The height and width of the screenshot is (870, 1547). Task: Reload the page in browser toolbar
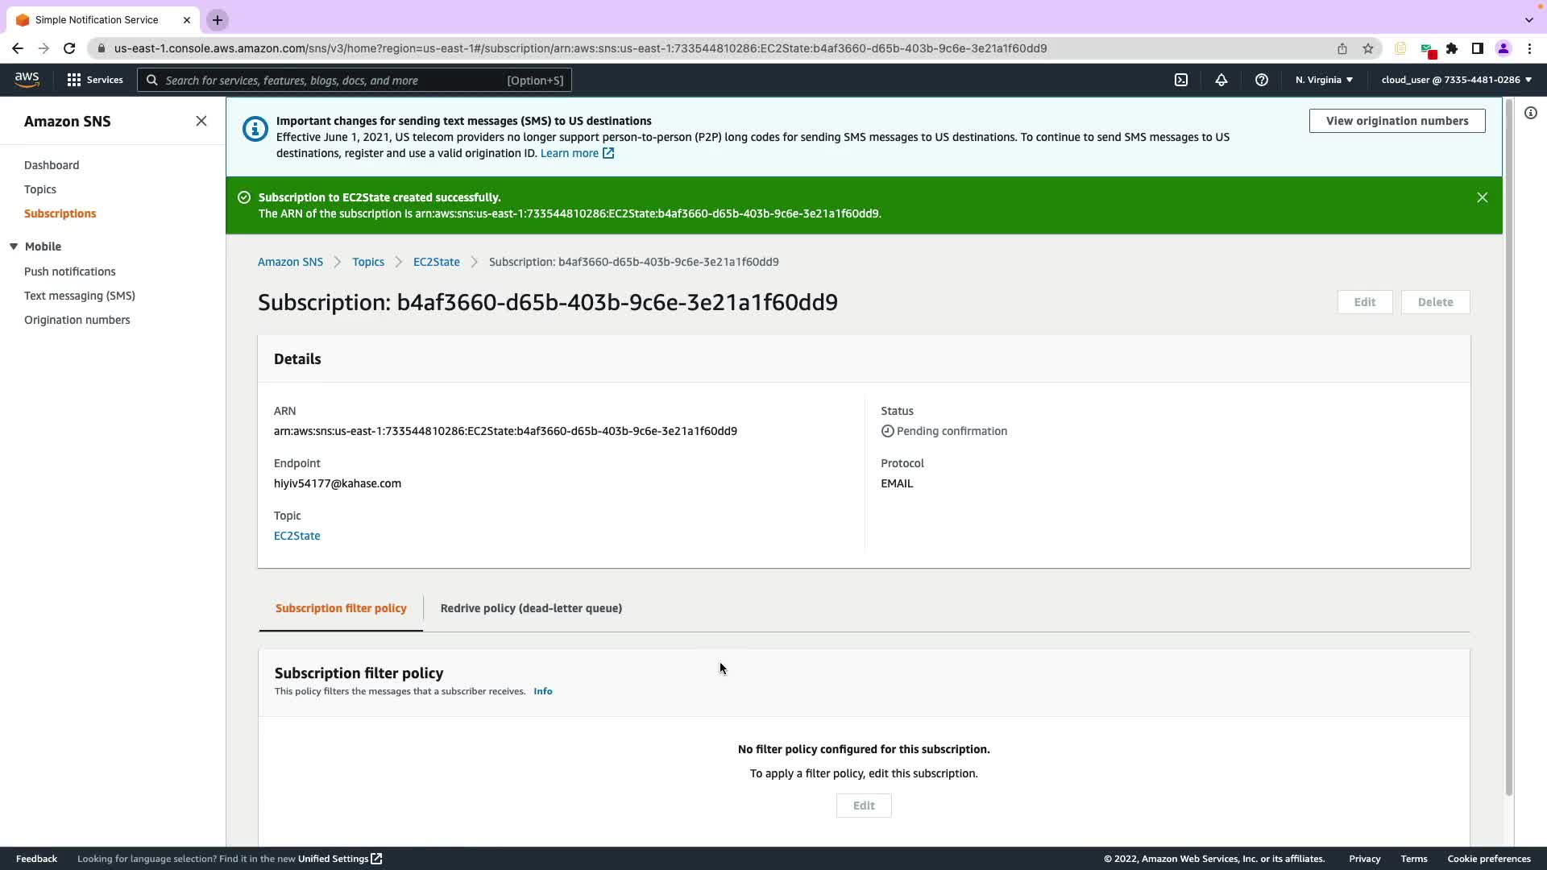[x=69, y=48]
